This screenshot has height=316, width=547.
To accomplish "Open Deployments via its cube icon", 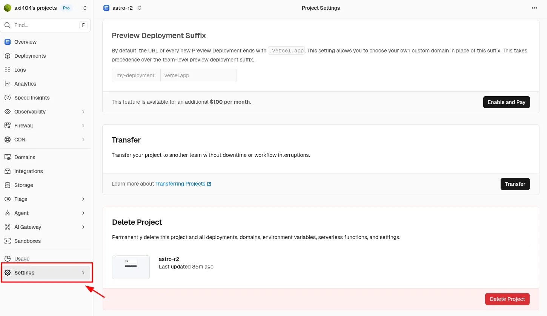I will click(8, 56).
